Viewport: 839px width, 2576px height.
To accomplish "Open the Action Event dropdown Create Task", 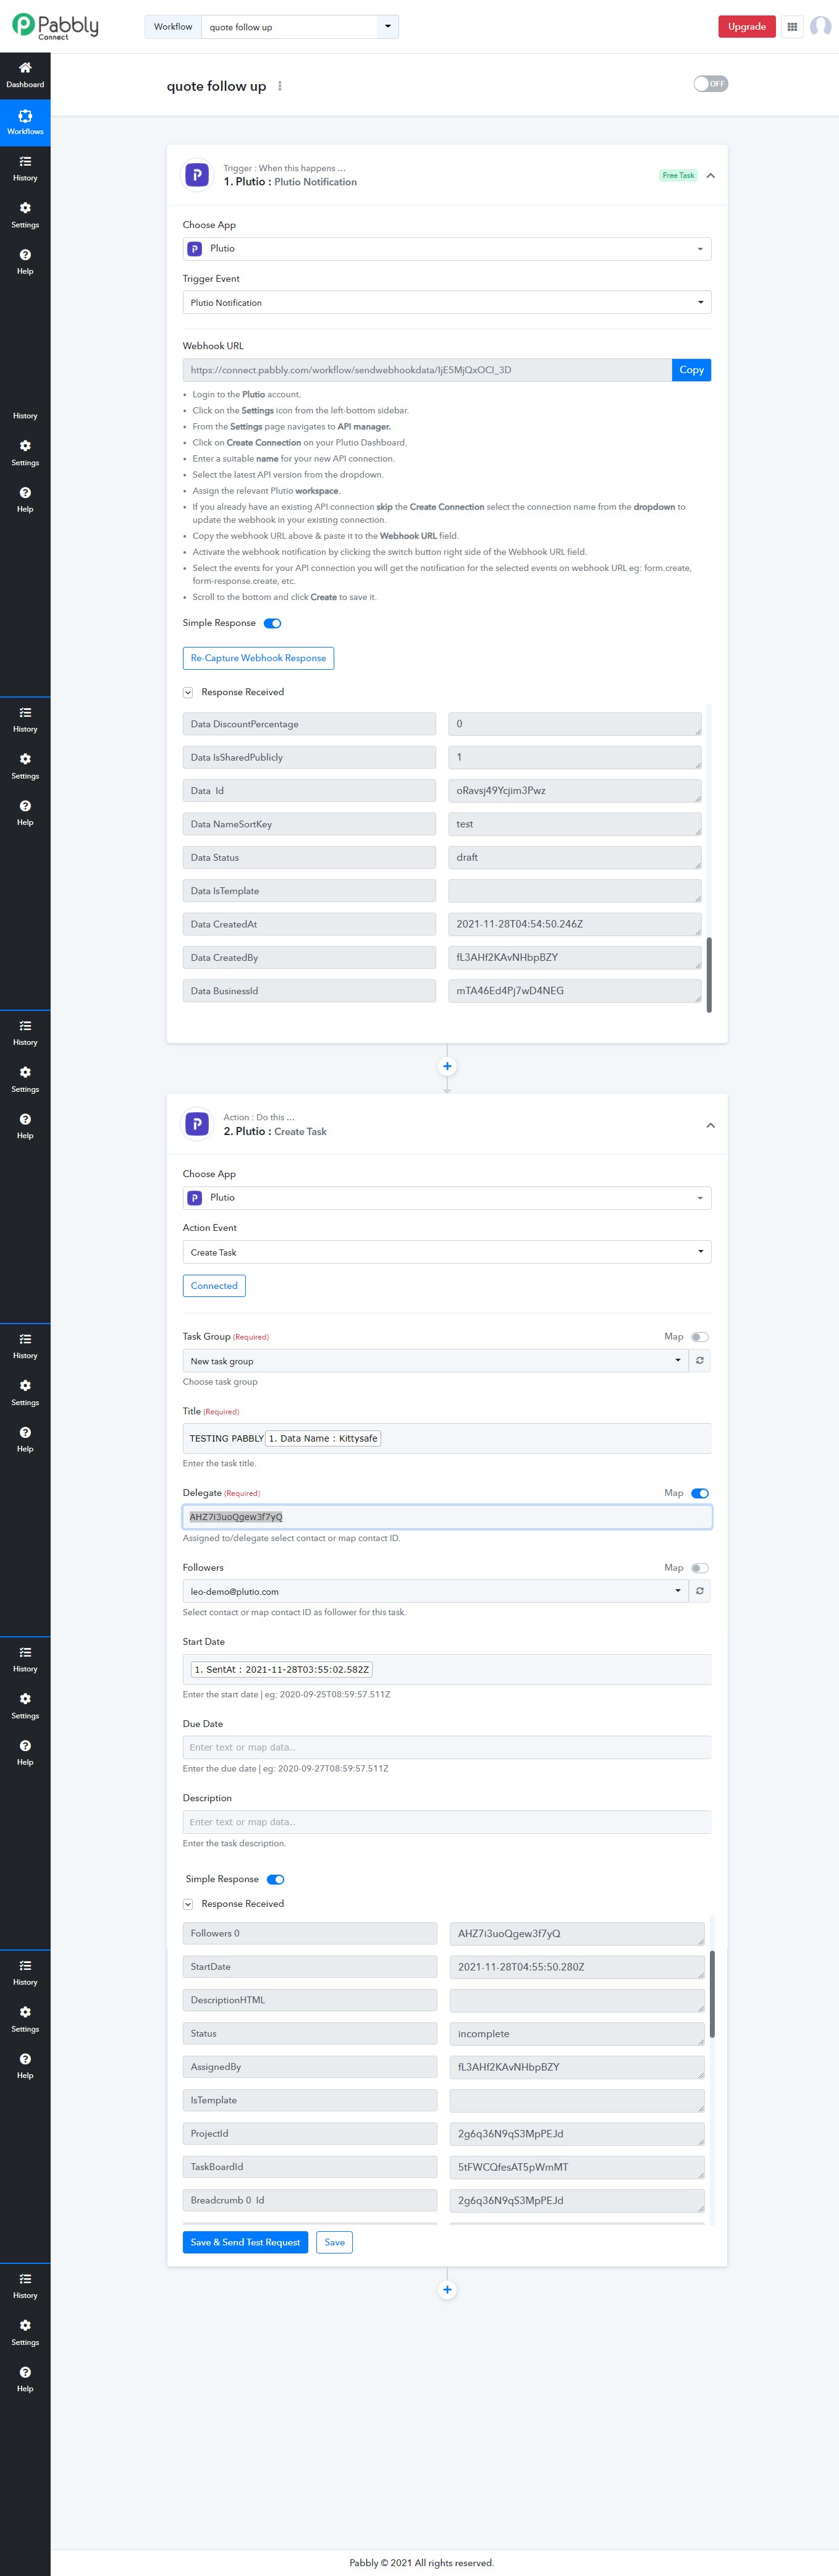I will [447, 1252].
